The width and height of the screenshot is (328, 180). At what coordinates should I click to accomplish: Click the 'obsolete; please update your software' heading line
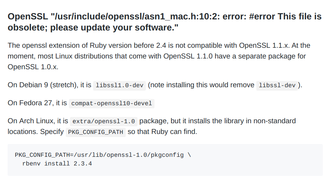[93, 28]
